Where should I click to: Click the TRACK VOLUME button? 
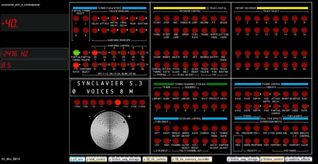(x=204, y=65)
